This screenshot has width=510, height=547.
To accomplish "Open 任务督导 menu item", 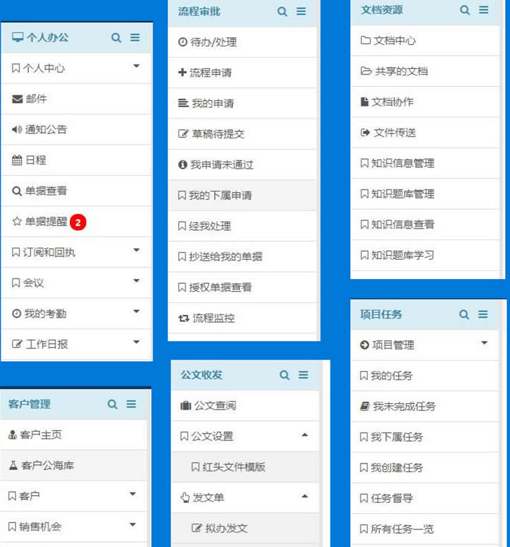I will [424, 499].
